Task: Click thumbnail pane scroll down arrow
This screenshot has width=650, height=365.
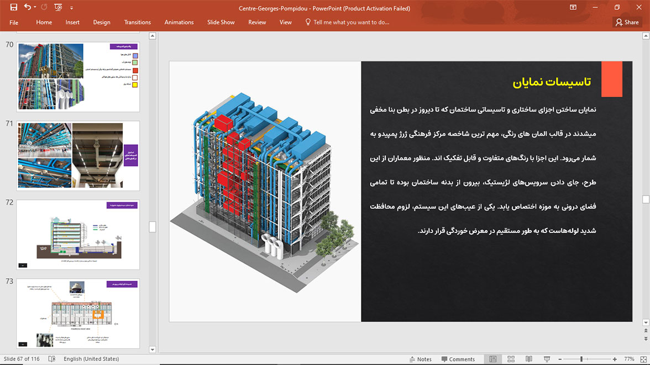Action: [x=153, y=349]
